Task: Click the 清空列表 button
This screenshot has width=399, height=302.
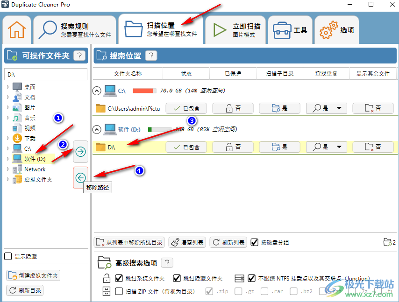Action: click(187, 242)
